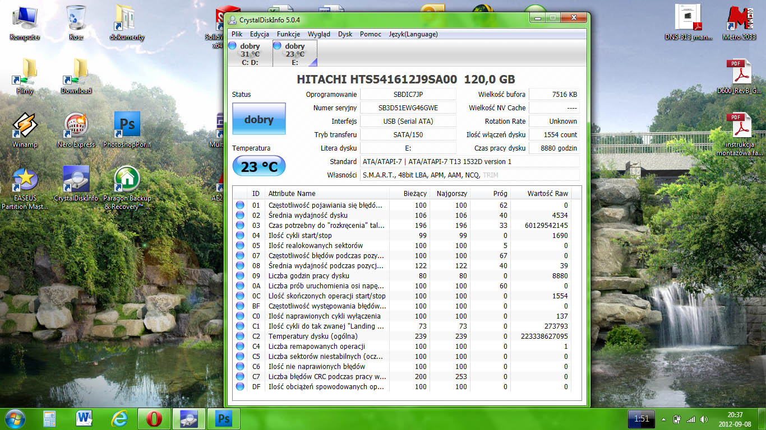
Task: Launch Winamp from the desktop
Action: (x=25, y=130)
